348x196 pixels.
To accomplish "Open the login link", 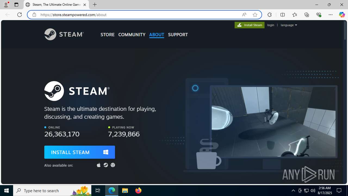I will coord(271,25).
